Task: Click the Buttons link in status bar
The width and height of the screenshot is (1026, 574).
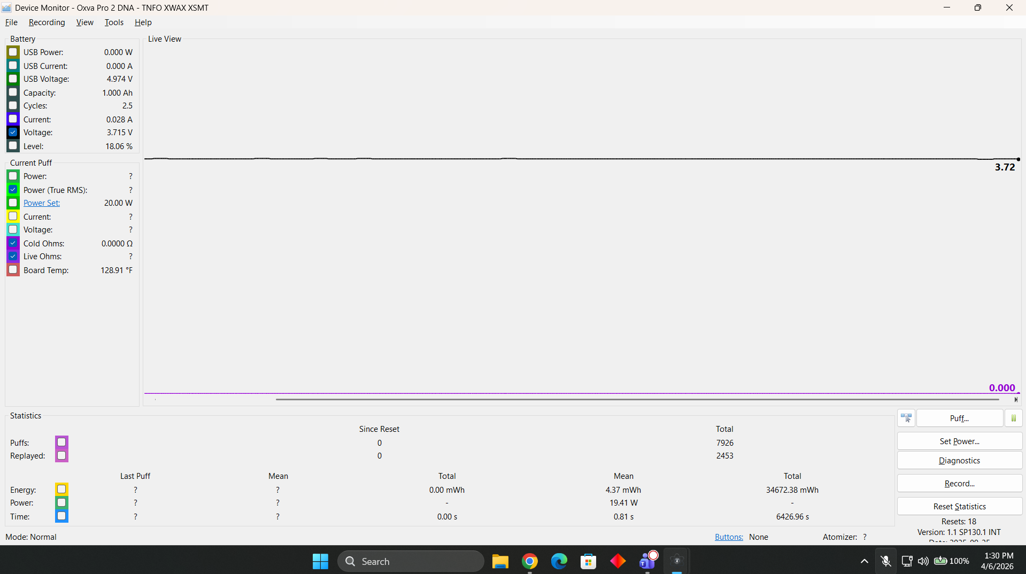Action: coord(729,537)
